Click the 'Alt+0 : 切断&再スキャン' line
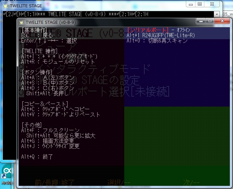Viewport: 233px width, 189px height. (157, 41)
